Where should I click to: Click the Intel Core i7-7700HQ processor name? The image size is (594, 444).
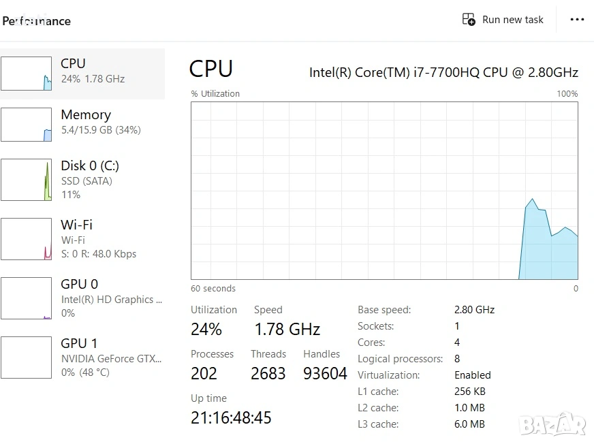tap(443, 72)
